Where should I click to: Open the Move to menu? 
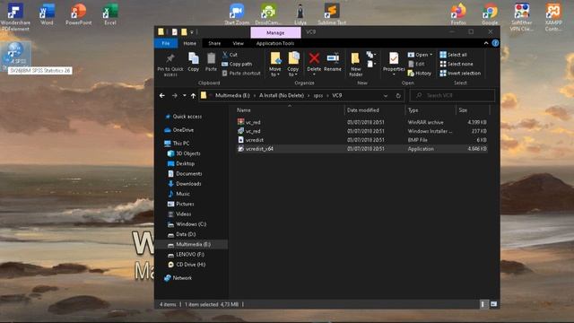tap(275, 64)
